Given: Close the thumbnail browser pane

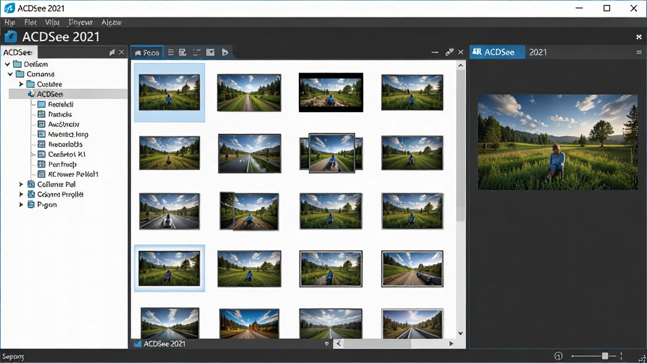Looking at the screenshot, I should pyautogui.click(x=461, y=52).
